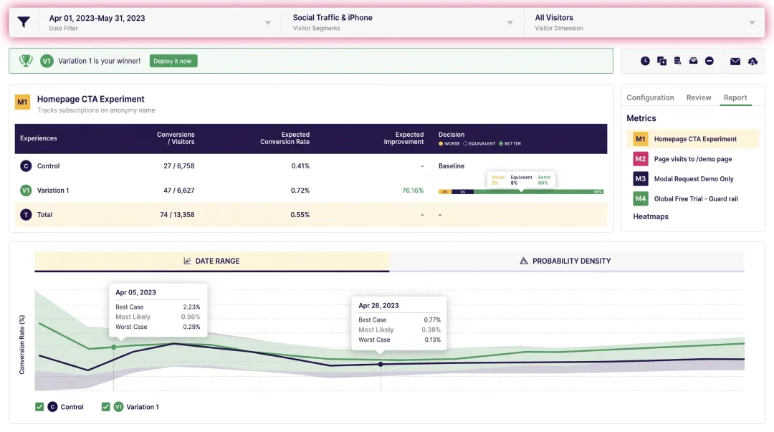Click the pink M2 metric badge
Viewport: 774px width, 432px height.
click(640, 159)
